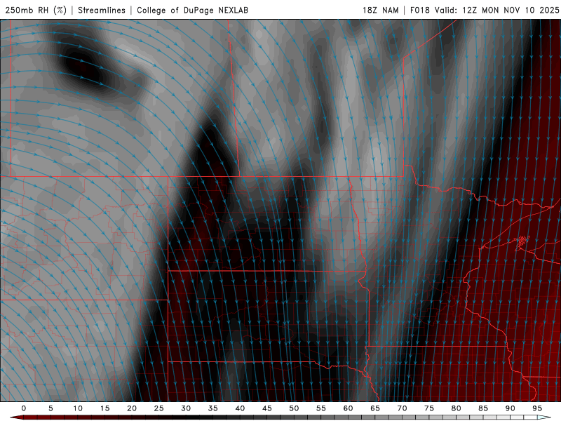Screen dimensions: 561x421
Task: Click the 0 value on the color scale
Action: (x=24, y=408)
